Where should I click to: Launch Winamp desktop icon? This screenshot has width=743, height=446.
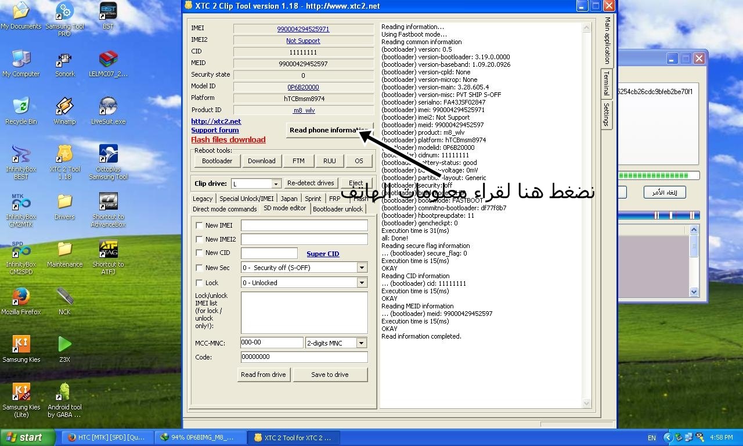click(64, 111)
